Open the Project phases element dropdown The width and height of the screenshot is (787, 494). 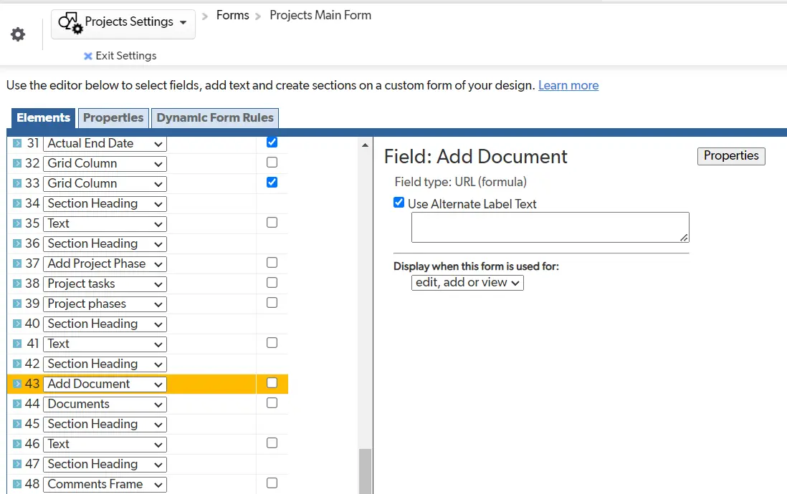(105, 304)
